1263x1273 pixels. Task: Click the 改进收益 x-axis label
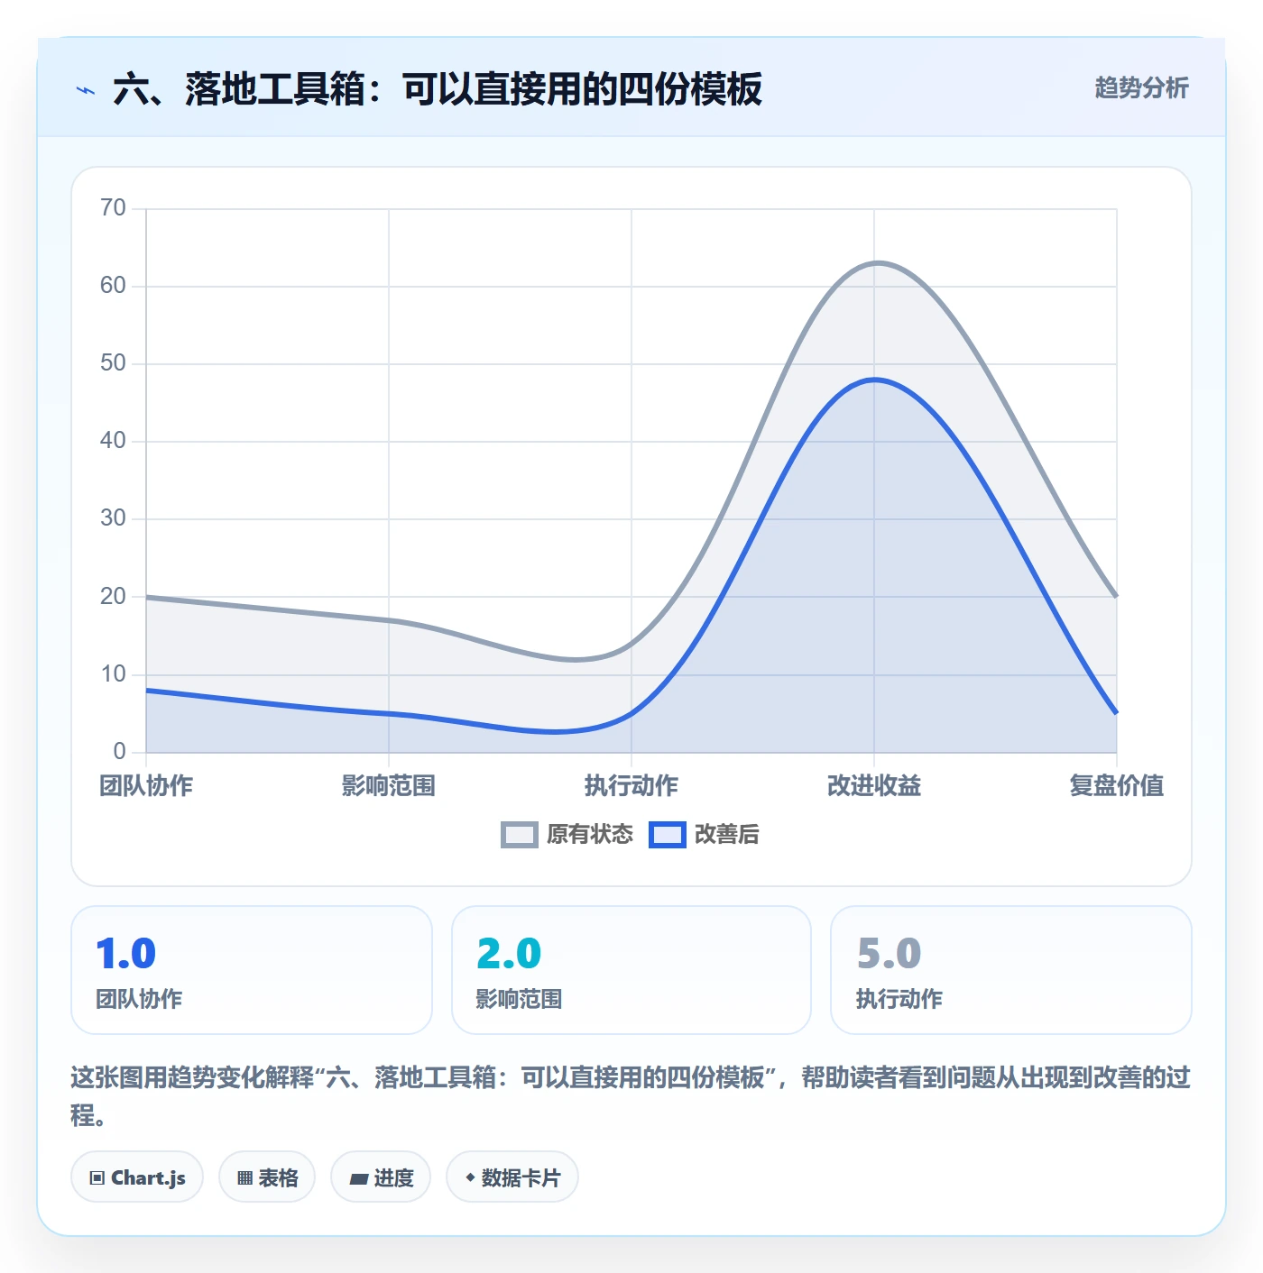[x=874, y=786]
